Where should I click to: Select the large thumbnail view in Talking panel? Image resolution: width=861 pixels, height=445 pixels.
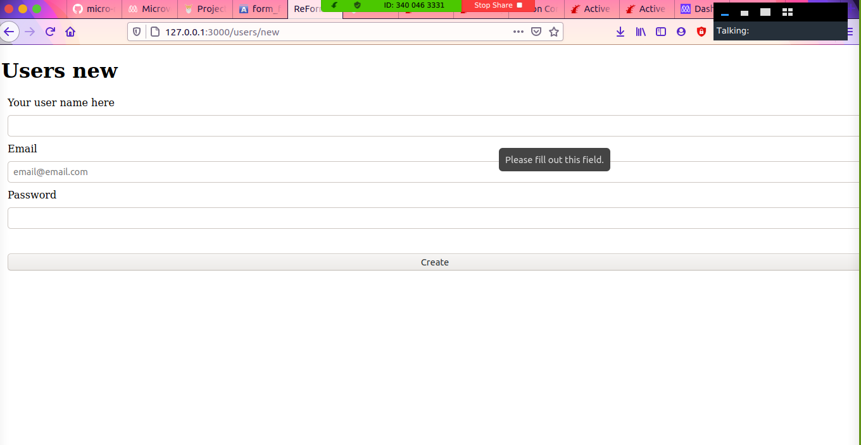tap(765, 12)
